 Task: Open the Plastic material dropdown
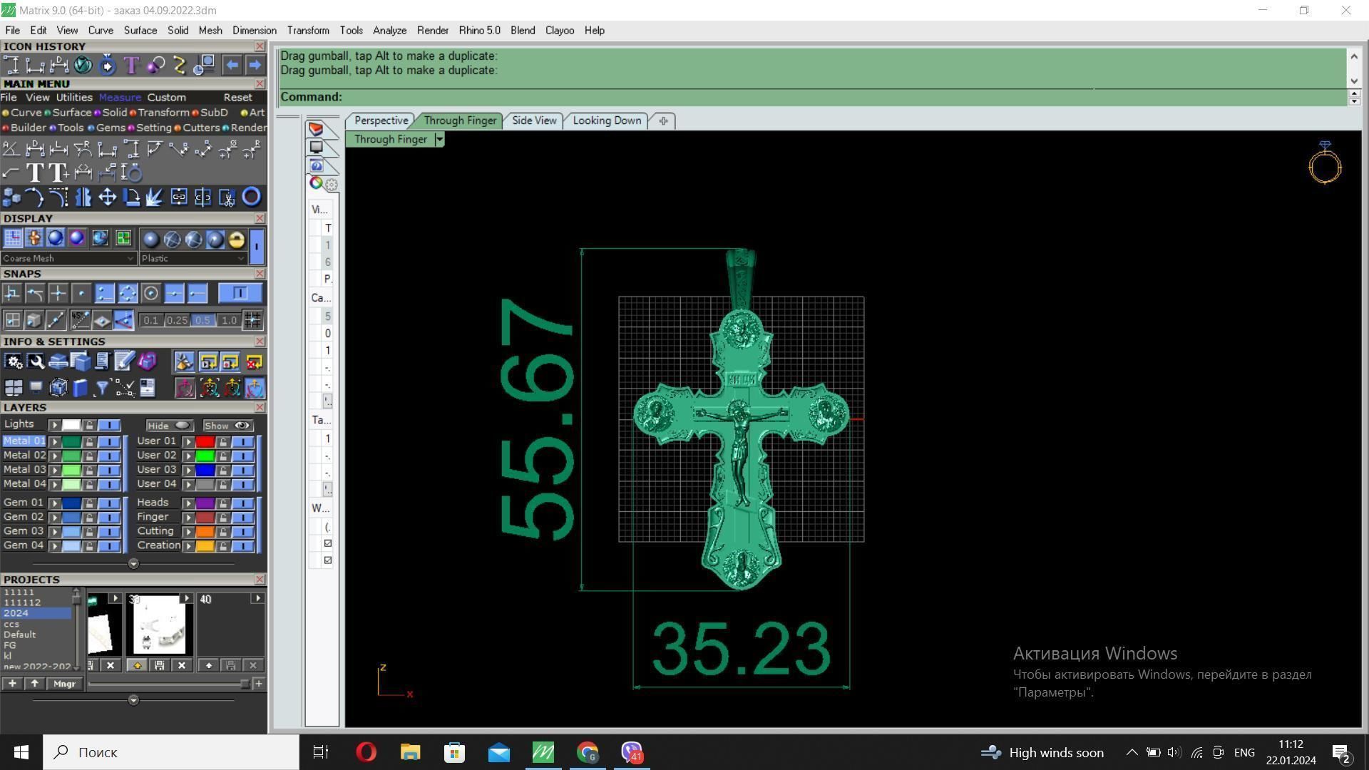(x=193, y=258)
